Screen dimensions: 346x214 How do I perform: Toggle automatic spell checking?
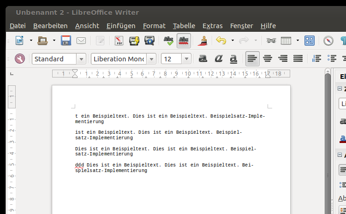[x=184, y=41]
